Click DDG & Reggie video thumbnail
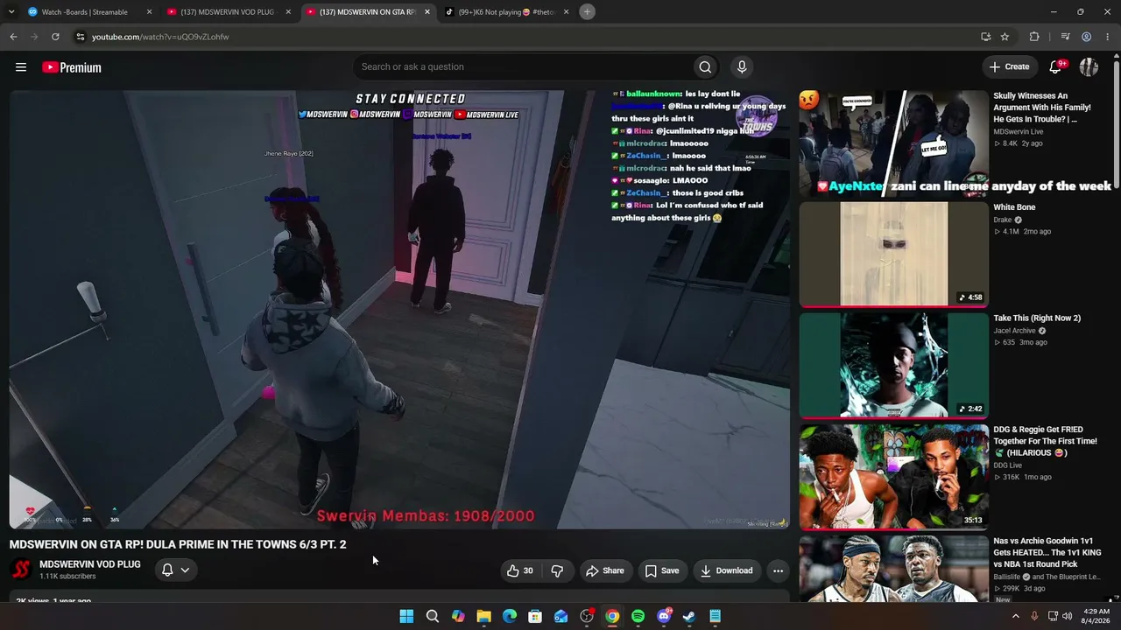Viewport: 1121px width, 630px height. 893,477
